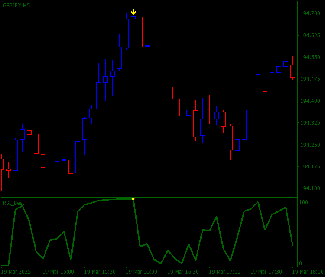Screen dimensions: 325x277
Task: Select the 19 Mar 17:30 time label
Action: pos(266,272)
